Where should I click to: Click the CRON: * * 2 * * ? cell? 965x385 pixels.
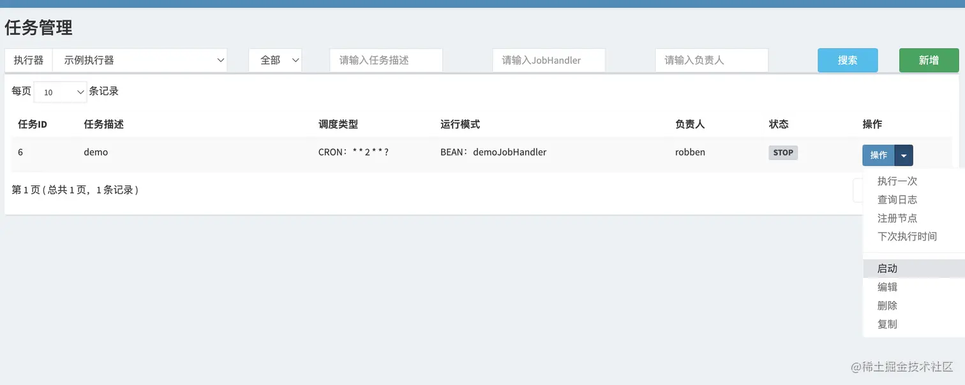click(x=354, y=152)
